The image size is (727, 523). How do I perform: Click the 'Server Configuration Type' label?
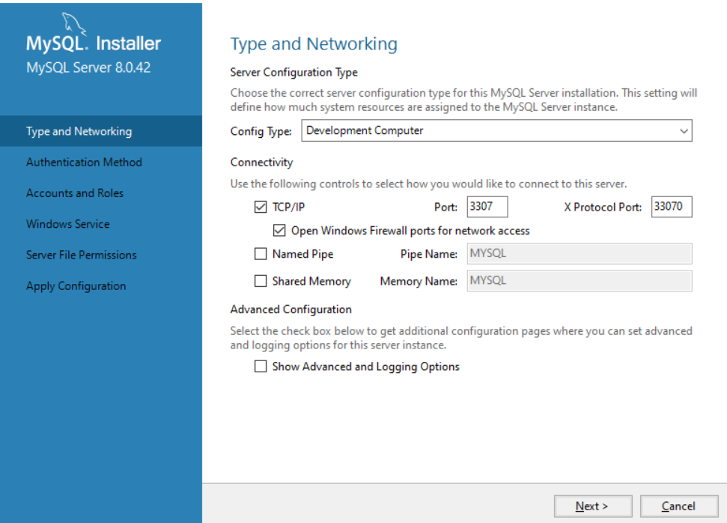tap(294, 73)
